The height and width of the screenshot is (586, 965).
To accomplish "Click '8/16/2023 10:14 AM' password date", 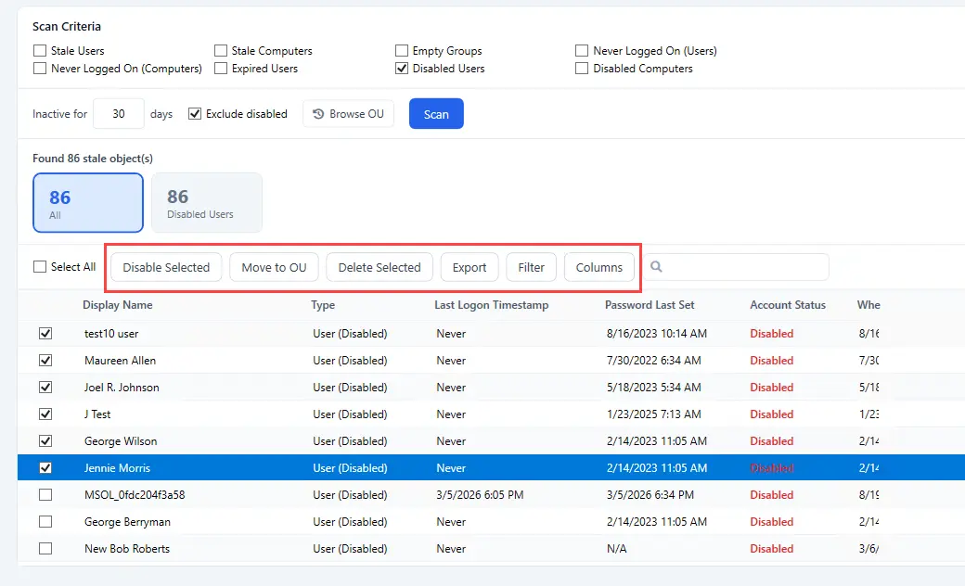I will pyautogui.click(x=657, y=333).
